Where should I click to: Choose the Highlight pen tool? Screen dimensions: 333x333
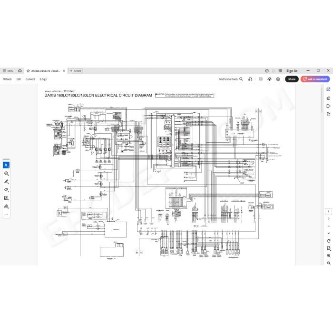pyautogui.click(x=6, y=182)
